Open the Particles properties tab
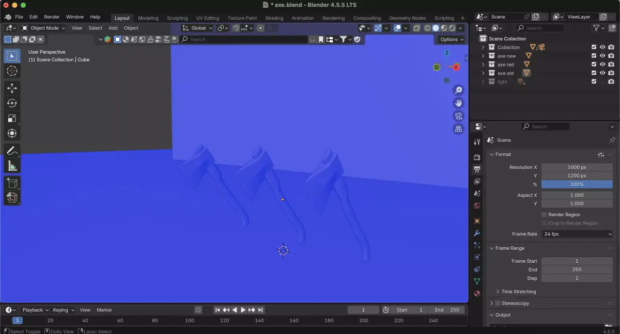Viewport: 620px width, 334px height. 477,245
